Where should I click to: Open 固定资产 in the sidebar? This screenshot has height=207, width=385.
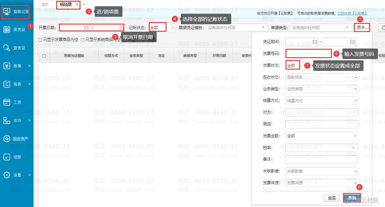tap(7, 139)
